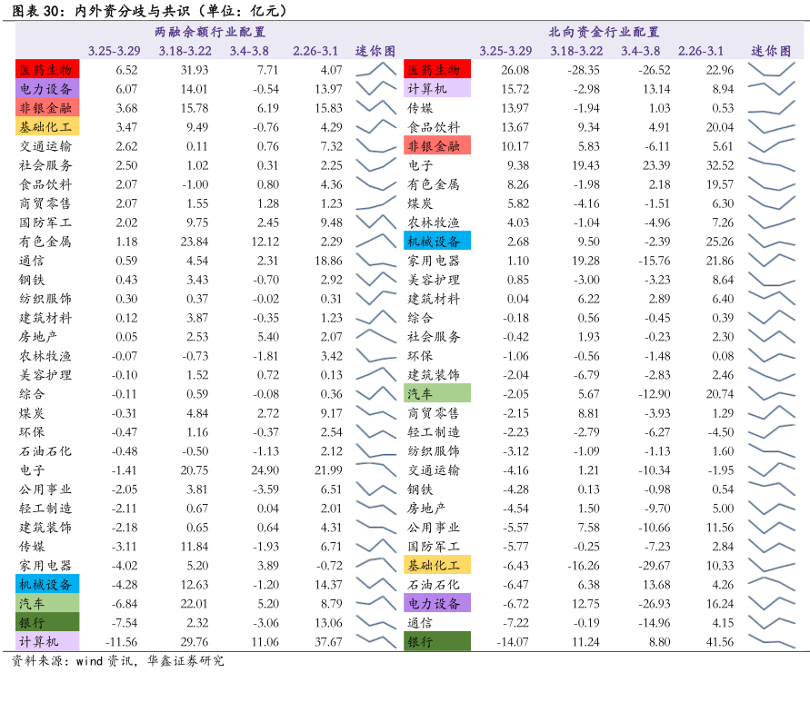Click the 基础化工 sparkline in the 北向资金 table
810x702 pixels.
[x=771, y=565]
